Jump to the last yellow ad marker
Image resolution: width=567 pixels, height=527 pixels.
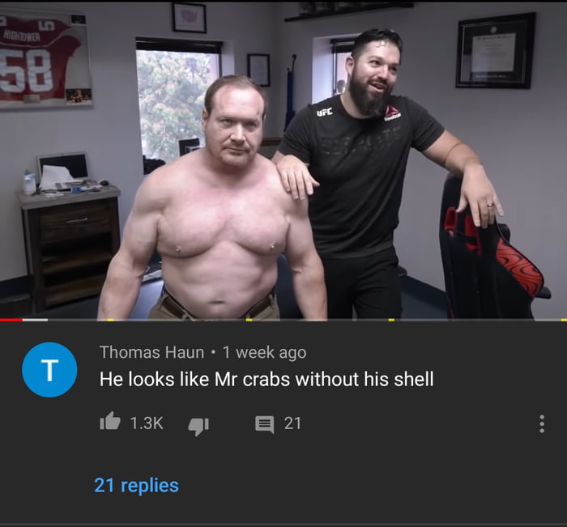point(564,320)
